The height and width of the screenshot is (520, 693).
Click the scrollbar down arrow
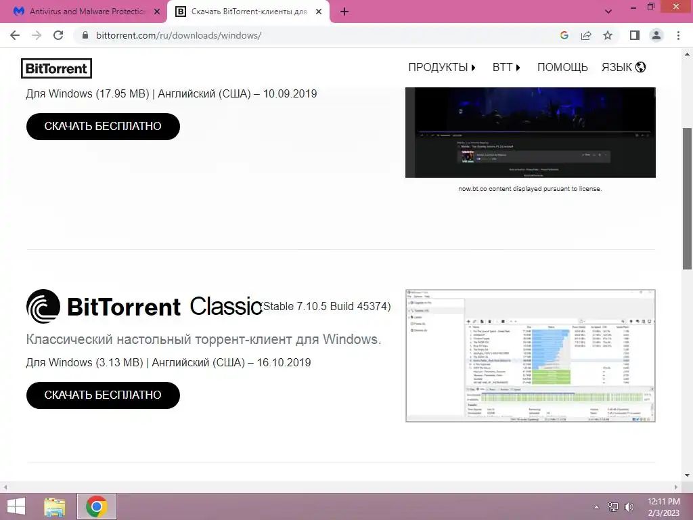[688, 476]
